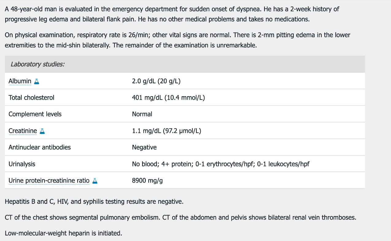This screenshot has height=241, width=391.
Task: Click the Hepatitis B and C testing sentence
Action: 94,202
